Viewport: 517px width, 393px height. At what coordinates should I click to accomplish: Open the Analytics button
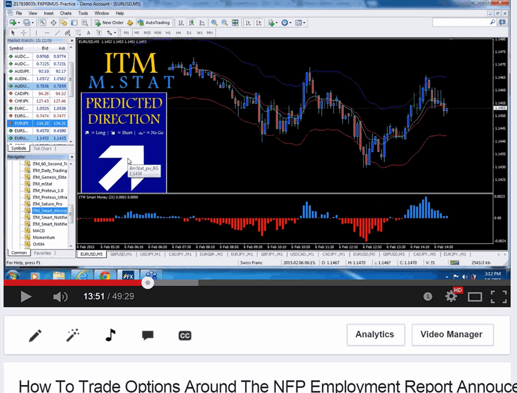point(375,334)
